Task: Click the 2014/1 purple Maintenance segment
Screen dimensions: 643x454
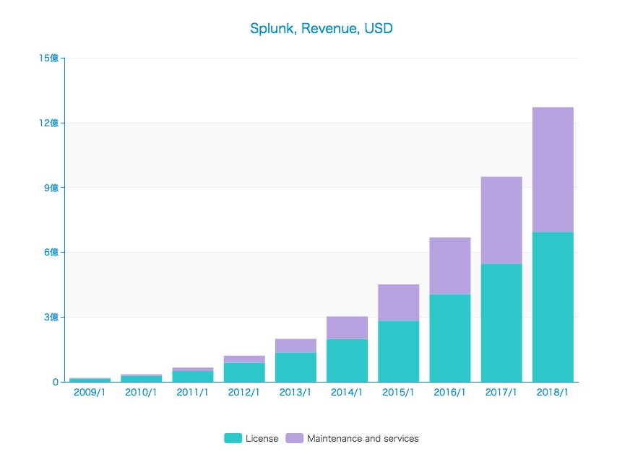Action: click(x=347, y=328)
